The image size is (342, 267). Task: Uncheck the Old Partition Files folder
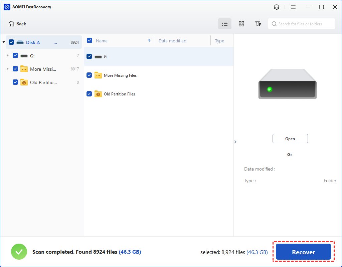89,94
